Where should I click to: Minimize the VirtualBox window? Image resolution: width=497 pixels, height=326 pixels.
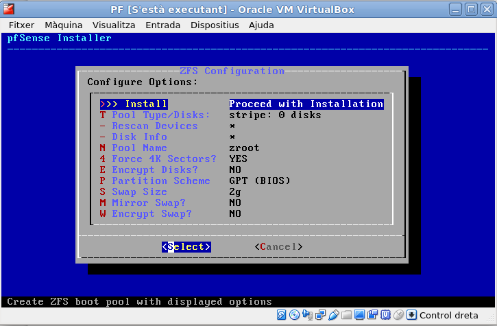point(455,9)
